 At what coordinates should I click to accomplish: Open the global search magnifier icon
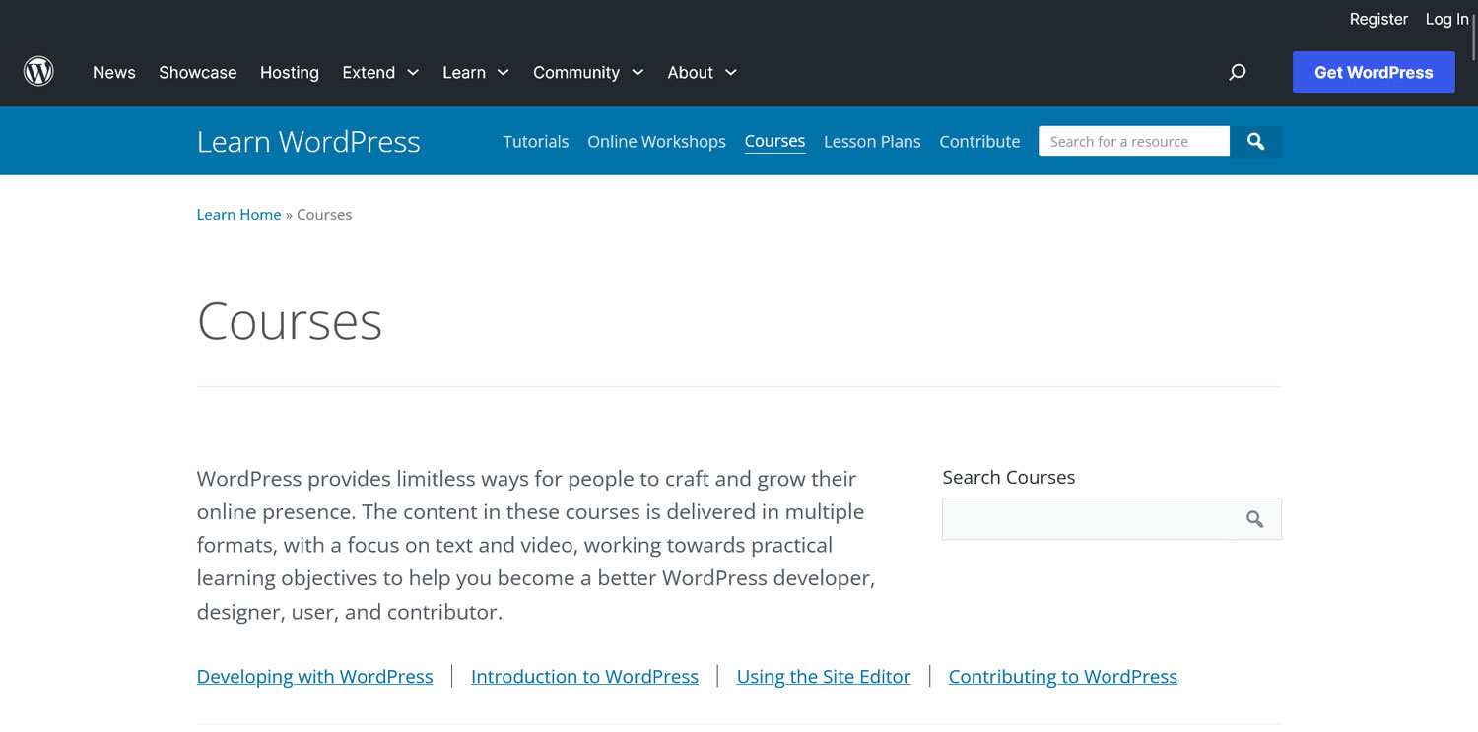1238,72
